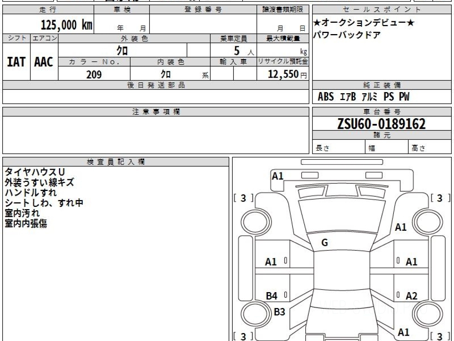This screenshot has height=341, width=454.
Task: Click the パワーバックドア sales point text
Action: 347,35
